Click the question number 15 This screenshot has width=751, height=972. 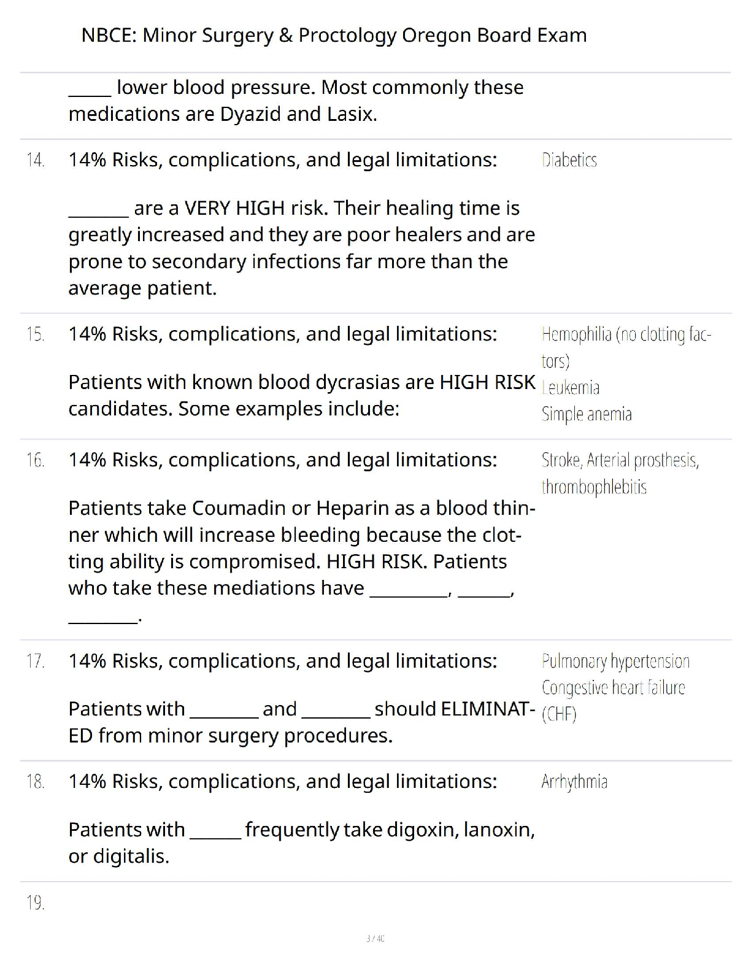click(x=36, y=334)
